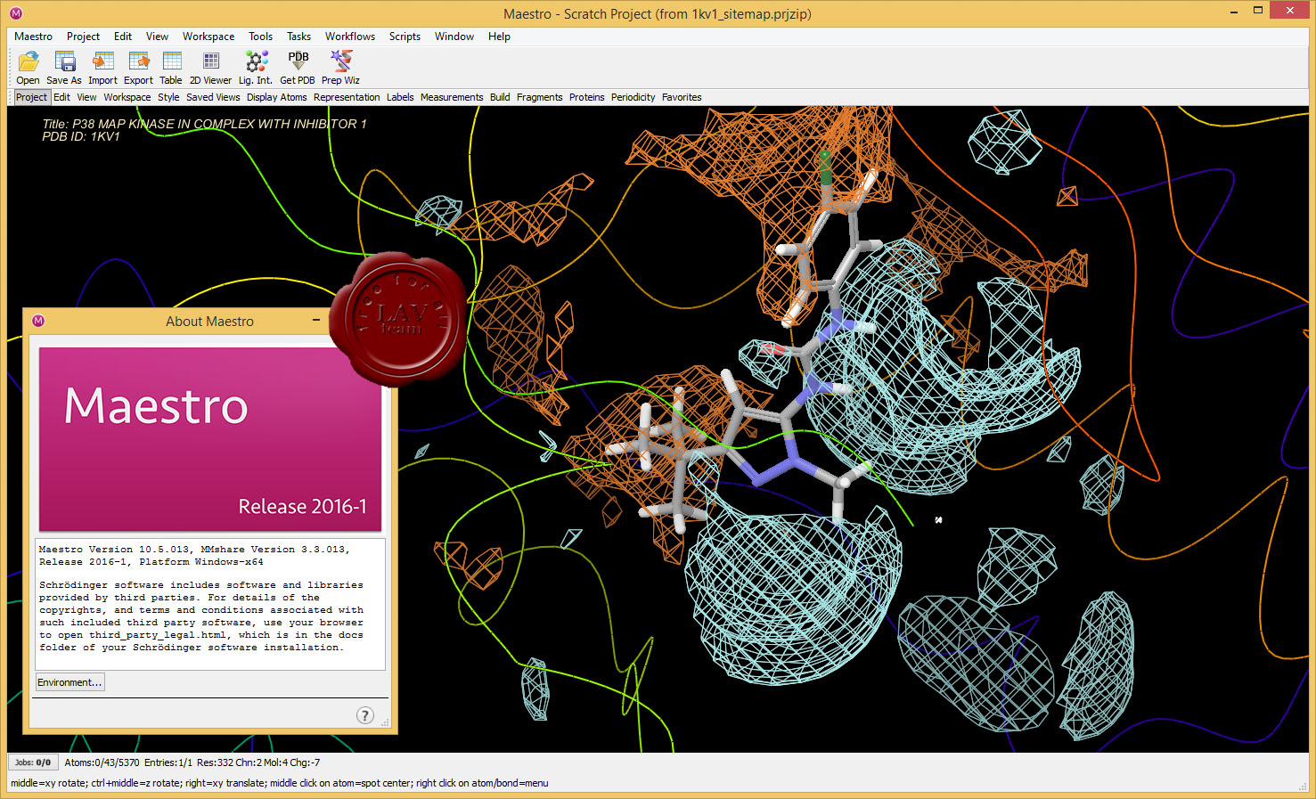Open the Workspace menu
This screenshot has width=1316, height=799.
[x=208, y=37]
